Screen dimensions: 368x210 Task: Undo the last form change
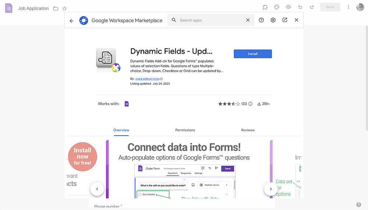[300, 7]
